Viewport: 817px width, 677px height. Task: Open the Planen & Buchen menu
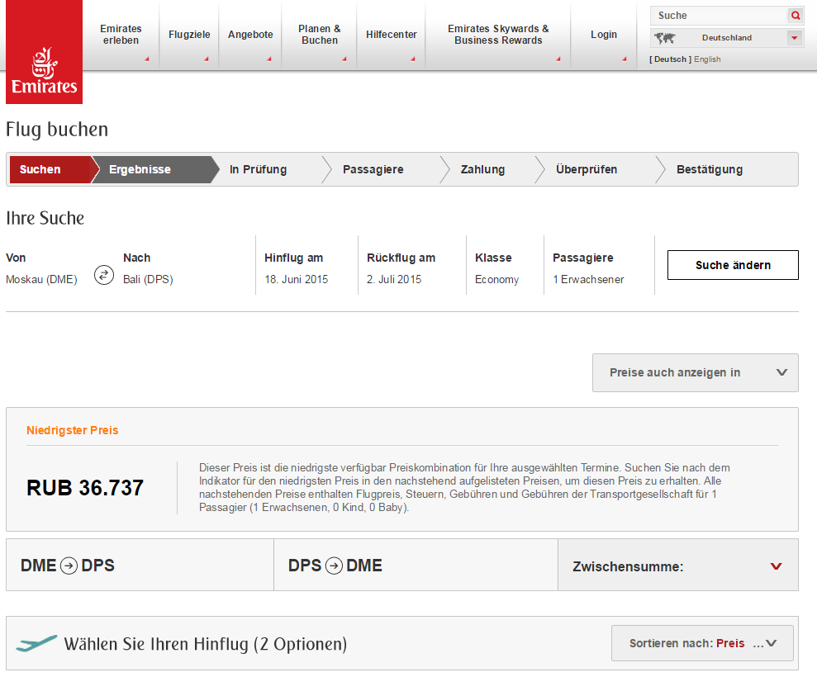[320, 35]
